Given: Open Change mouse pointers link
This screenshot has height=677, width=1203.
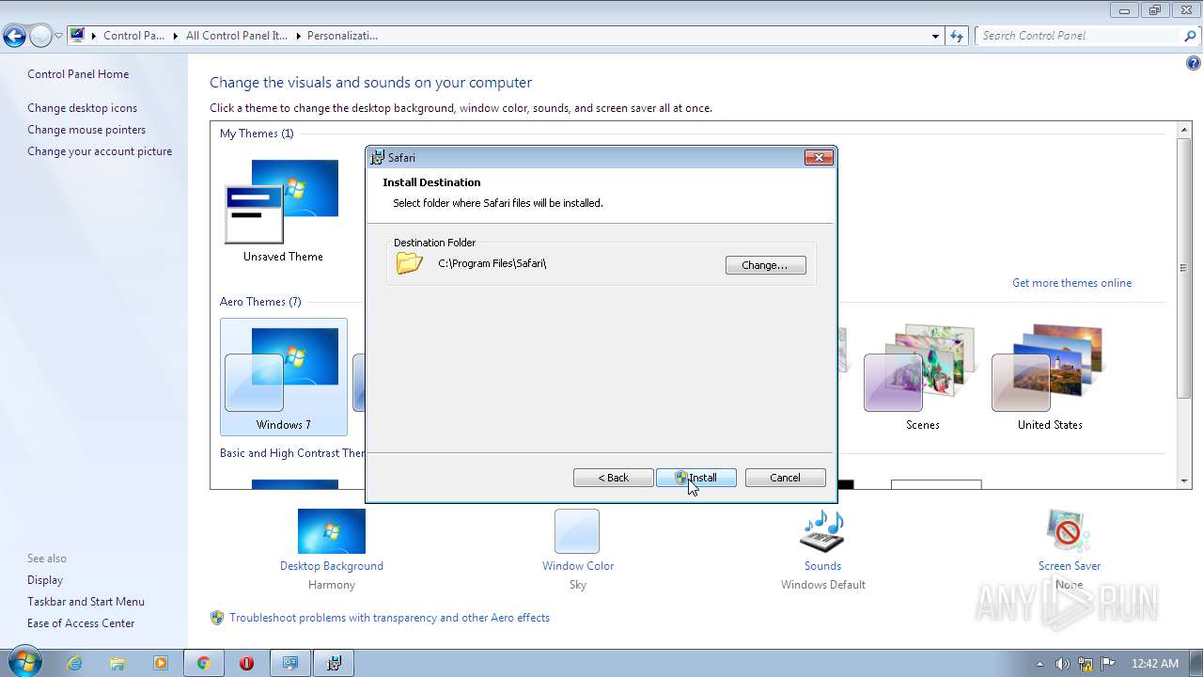Looking at the screenshot, I should tap(86, 130).
